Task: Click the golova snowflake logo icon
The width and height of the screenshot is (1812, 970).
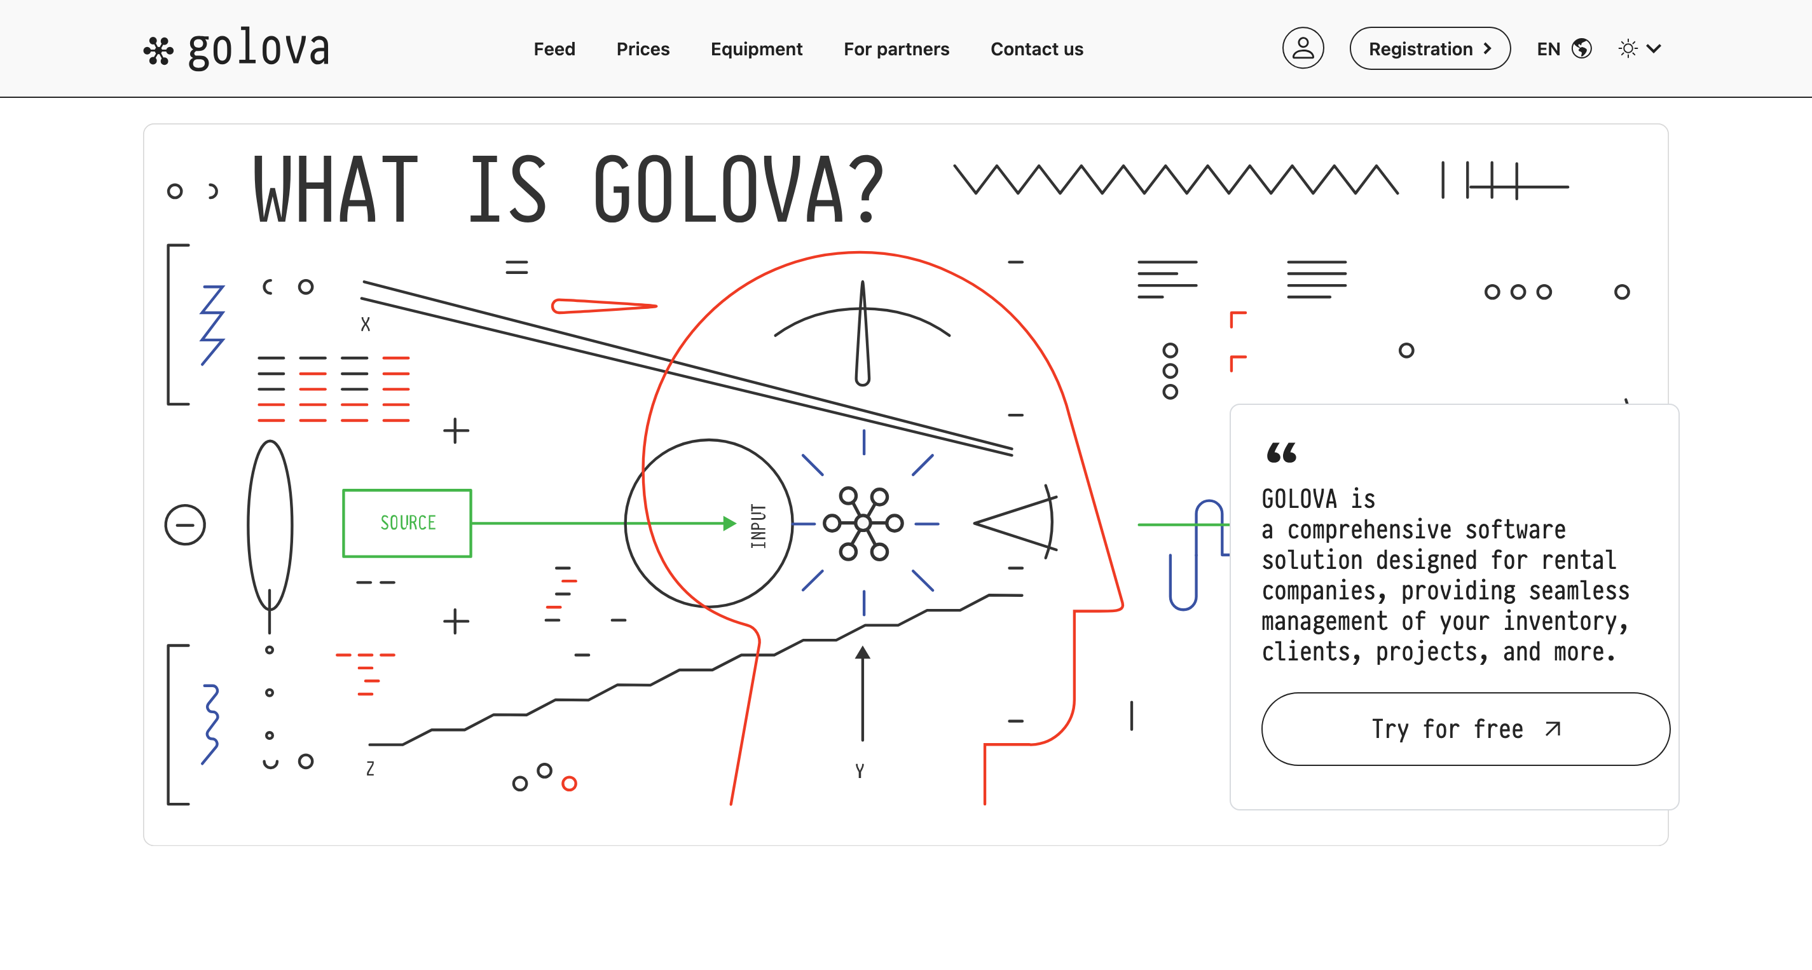Action: click(x=158, y=51)
